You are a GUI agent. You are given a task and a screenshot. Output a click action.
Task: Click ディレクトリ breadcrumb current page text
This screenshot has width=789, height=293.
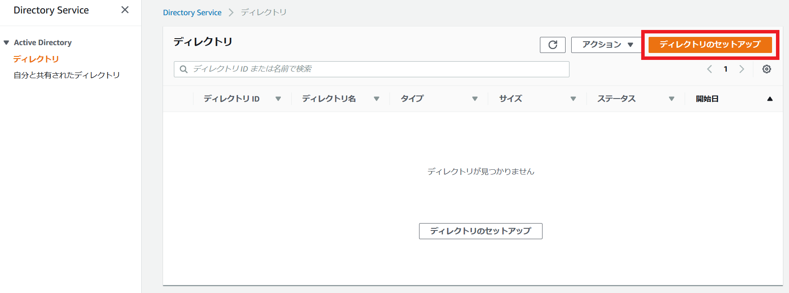(x=264, y=13)
